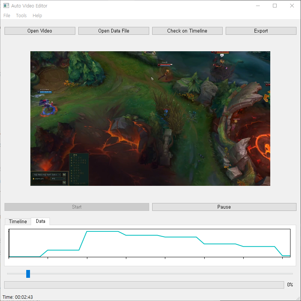Click the Open Data File button
This screenshot has width=301, height=301.
tap(113, 31)
